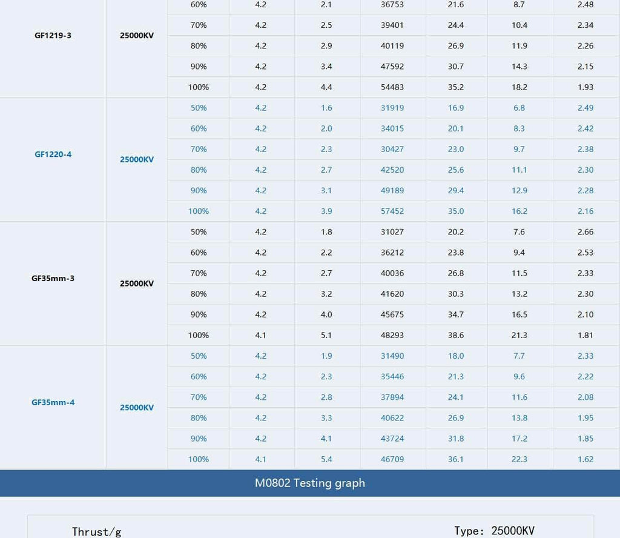Click the 46709 RPM value
Image resolution: width=620 pixels, height=538 pixels.
click(x=392, y=459)
